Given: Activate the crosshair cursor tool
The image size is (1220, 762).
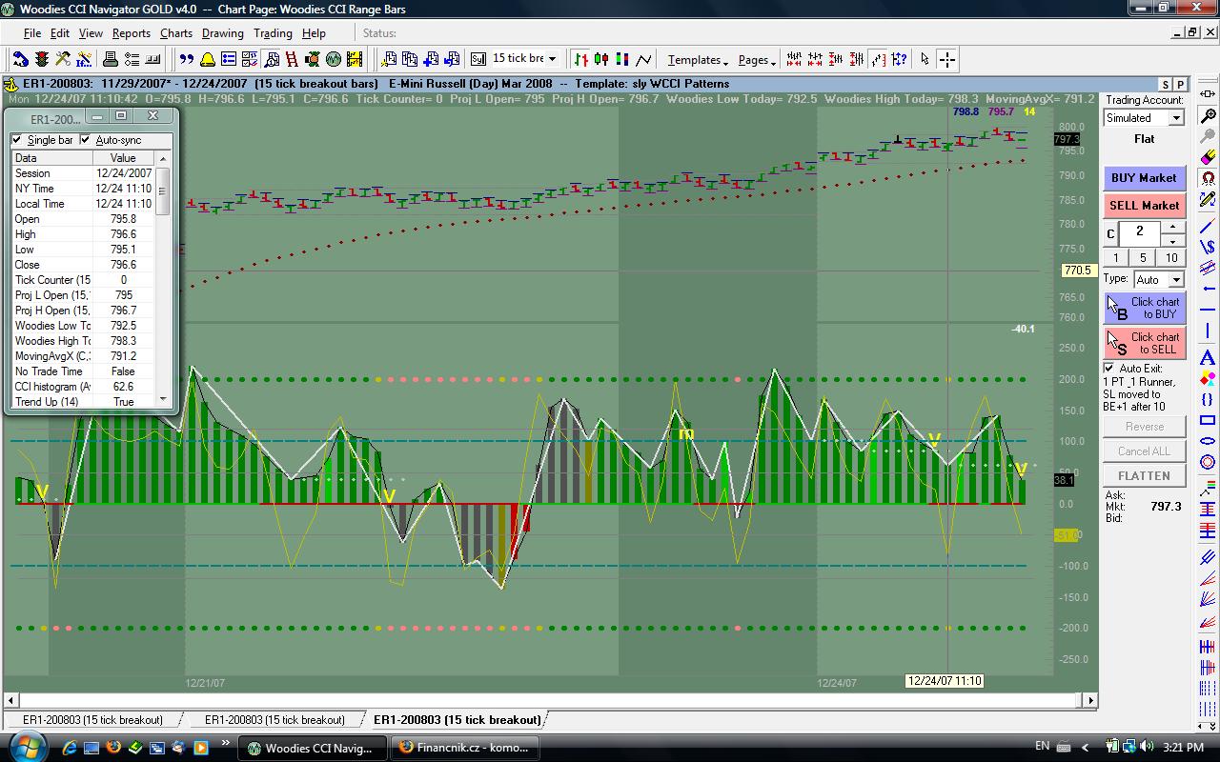Looking at the screenshot, I should (x=946, y=59).
